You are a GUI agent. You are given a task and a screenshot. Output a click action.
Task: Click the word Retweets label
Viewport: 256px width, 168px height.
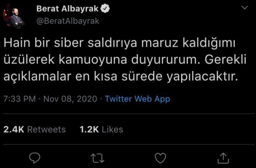click(x=46, y=130)
